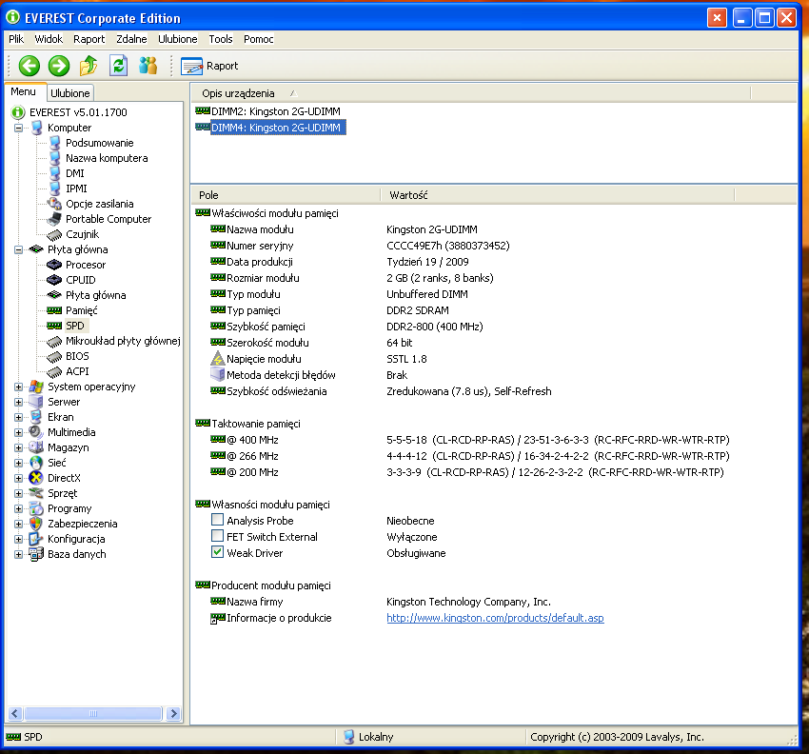Image resolution: width=809 pixels, height=754 pixels.
Task: Select the Procesor chip icon
Action: 54,265
